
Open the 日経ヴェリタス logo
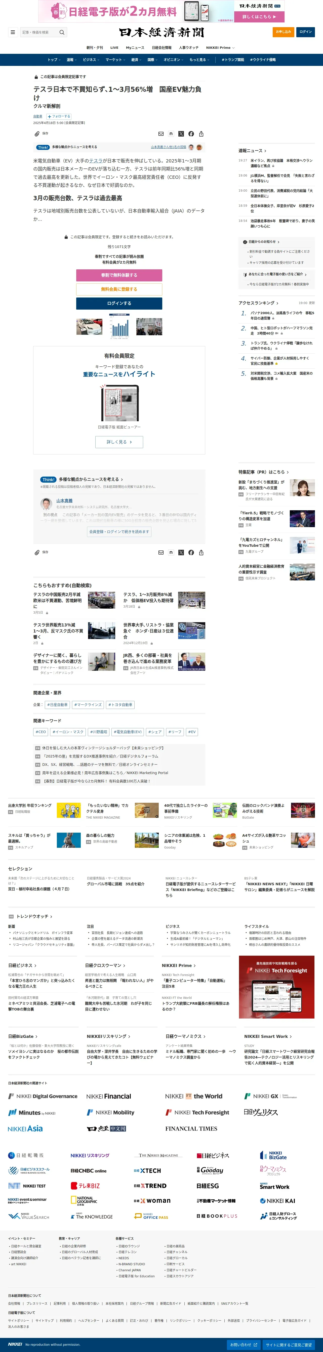point(261,1112)
